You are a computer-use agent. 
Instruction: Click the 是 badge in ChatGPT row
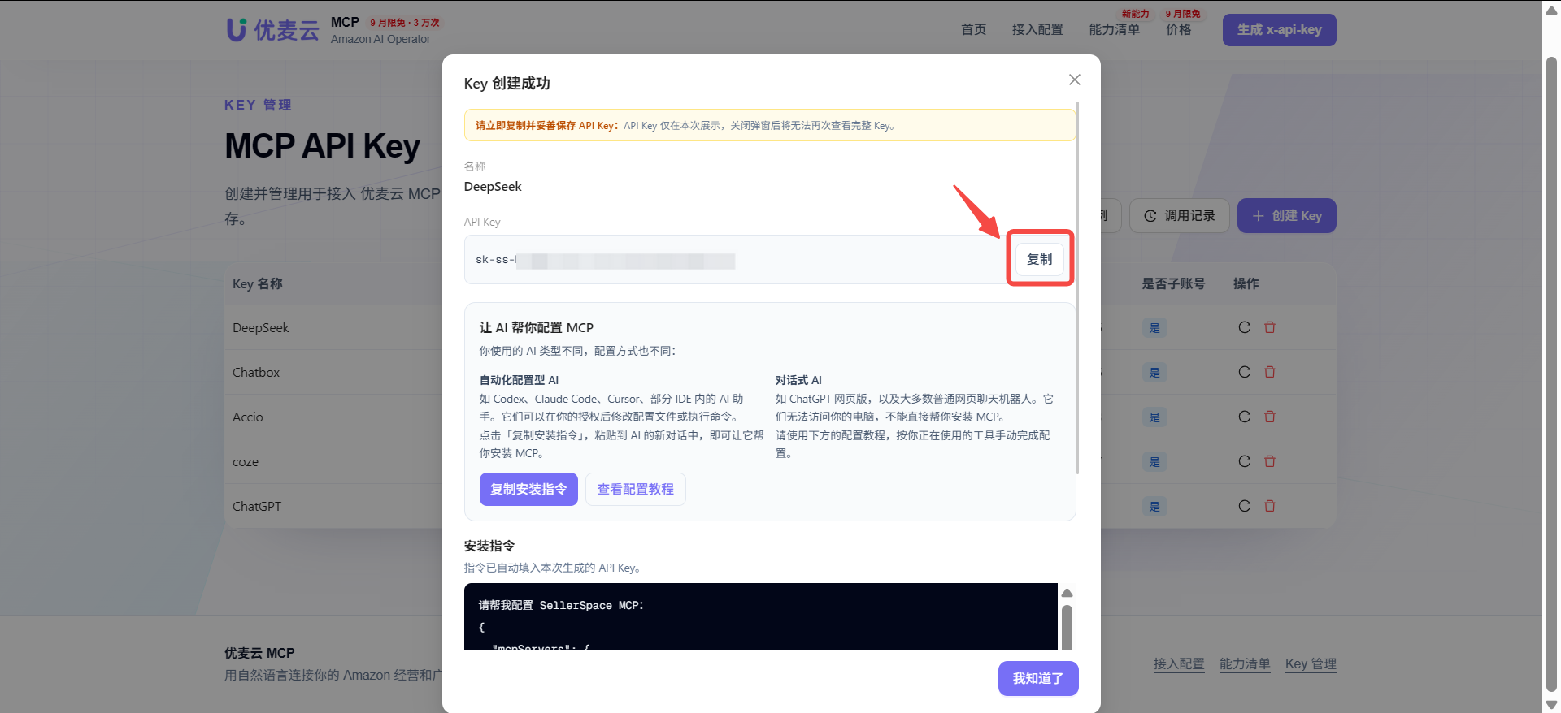[1154, 507]
